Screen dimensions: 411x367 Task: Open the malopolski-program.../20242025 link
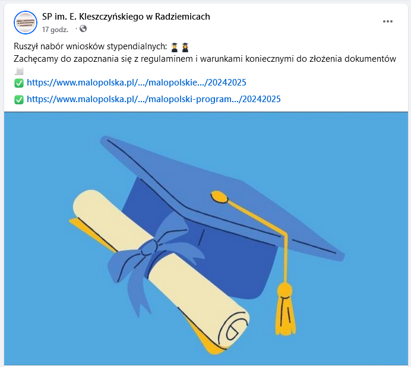154,99
